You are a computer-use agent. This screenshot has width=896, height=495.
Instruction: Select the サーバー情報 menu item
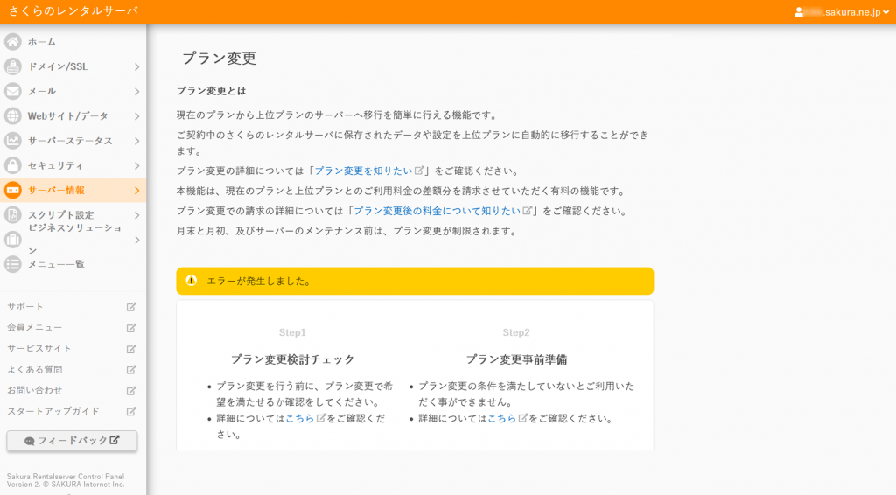tap(56, 190)
